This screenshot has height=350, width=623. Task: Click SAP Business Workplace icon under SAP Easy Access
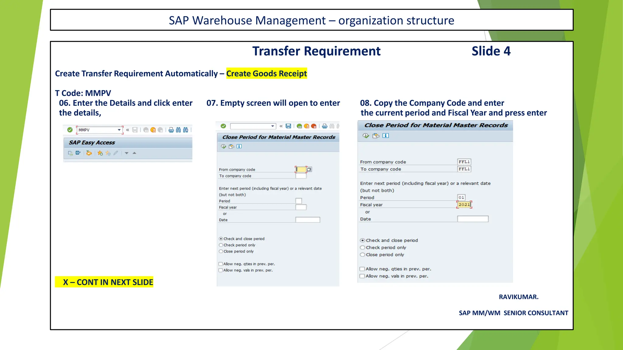pyautogui.click(x=89, y=153)
